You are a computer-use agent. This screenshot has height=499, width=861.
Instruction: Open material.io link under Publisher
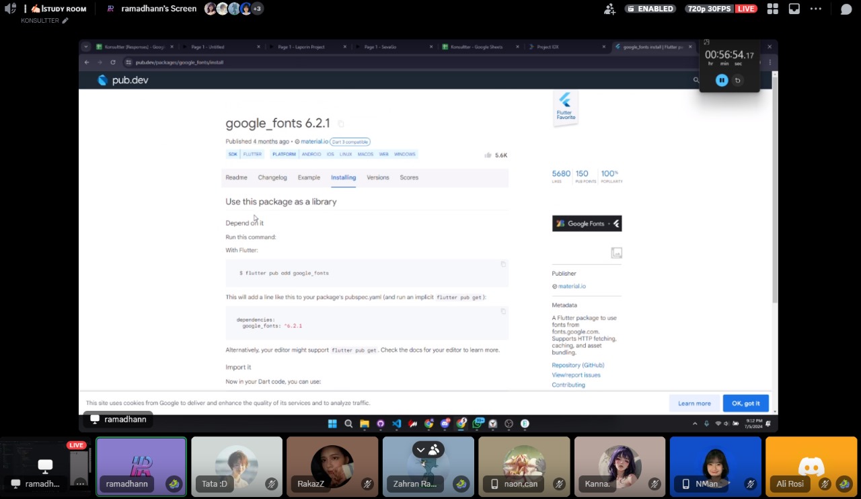572,286
